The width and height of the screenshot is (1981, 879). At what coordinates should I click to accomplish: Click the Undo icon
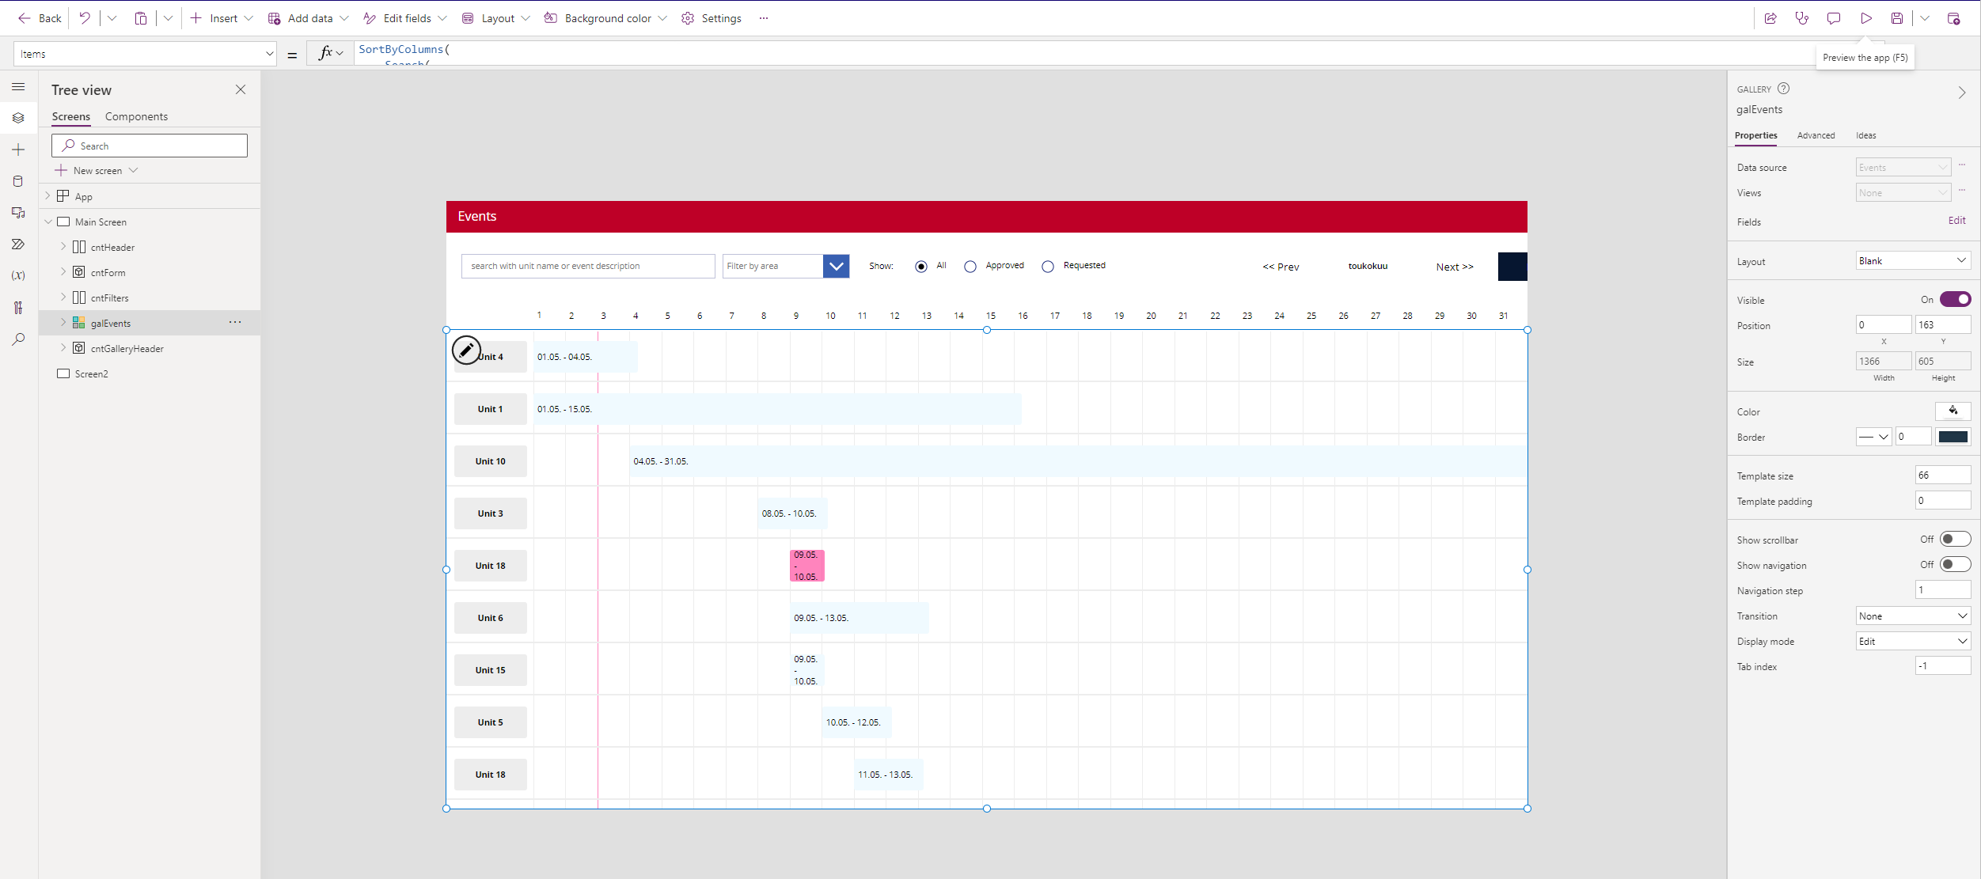85,18
